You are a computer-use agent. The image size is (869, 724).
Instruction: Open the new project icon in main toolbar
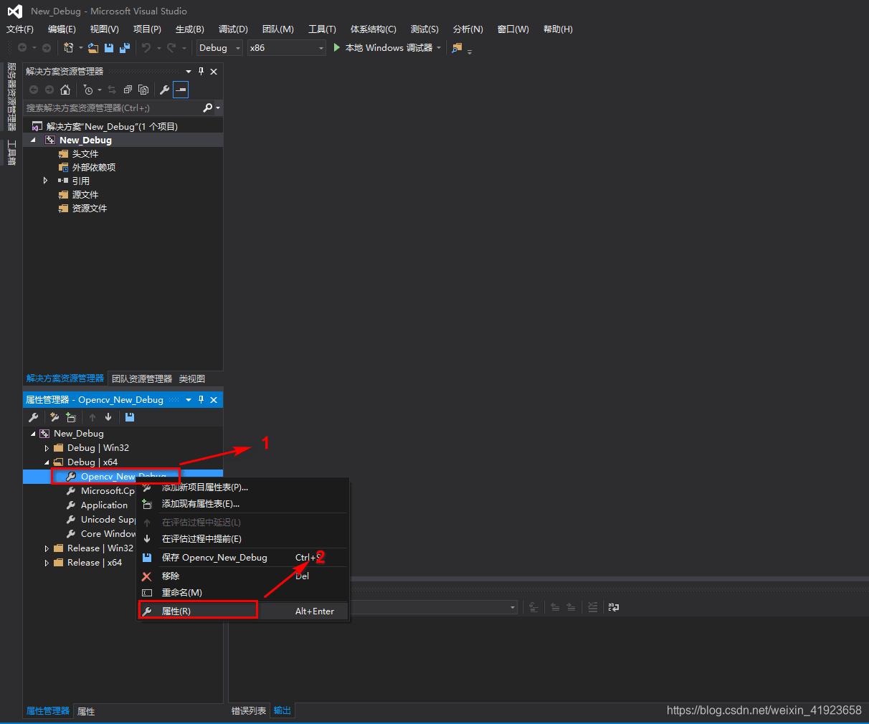tap(69, 48)
